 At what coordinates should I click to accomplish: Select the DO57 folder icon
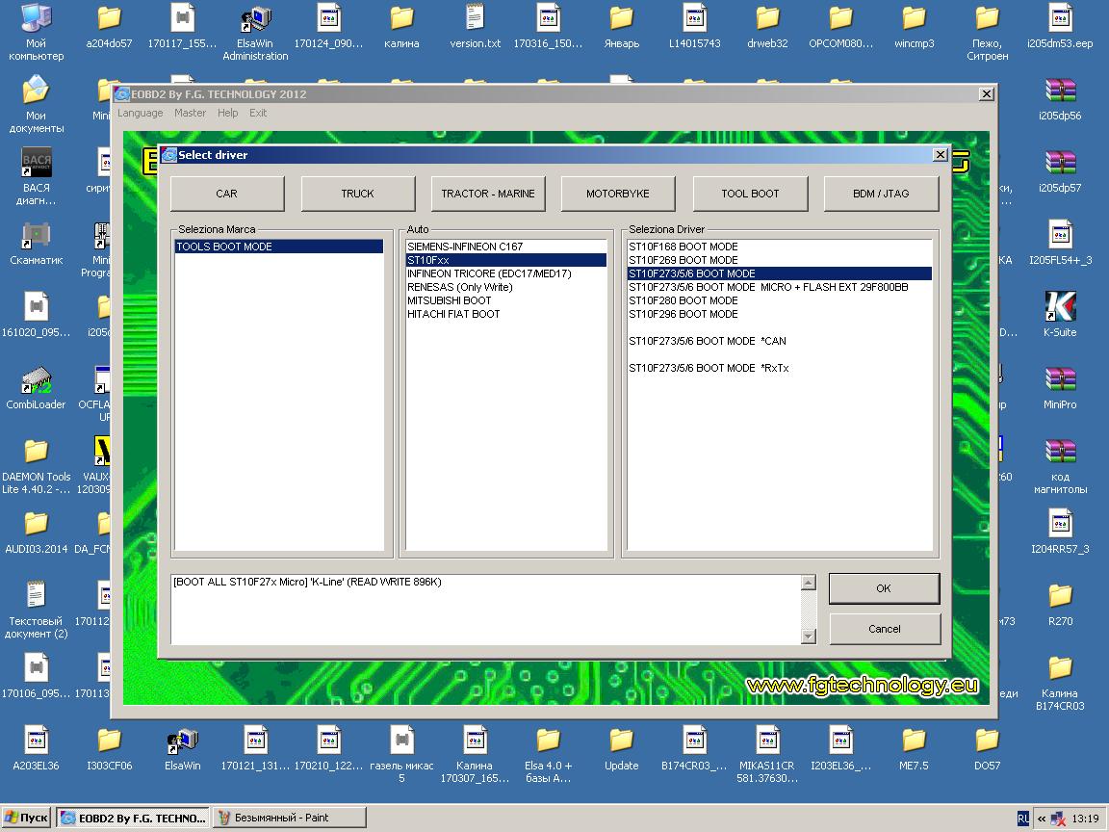(988, 748)
